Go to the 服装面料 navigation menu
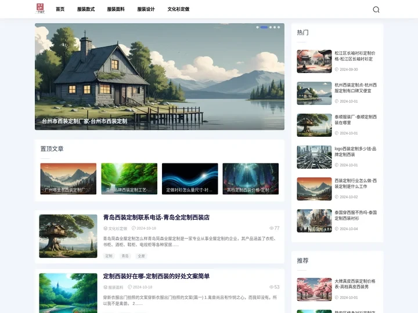The height and width of the screenshot is (313, 418). point(116,9)
